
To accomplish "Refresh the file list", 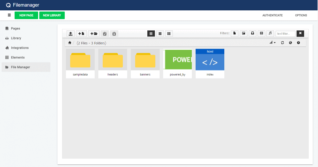I will pyautogui.click(x=282, y=43).
